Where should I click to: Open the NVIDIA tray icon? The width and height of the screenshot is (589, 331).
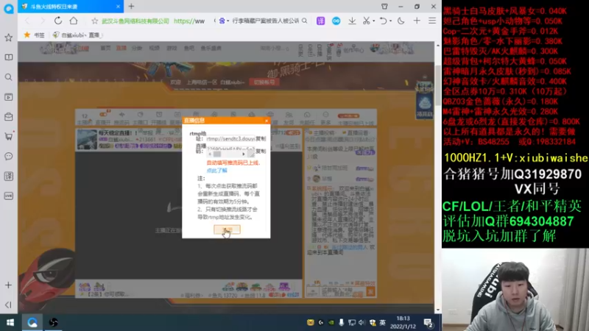pos(331,322)
